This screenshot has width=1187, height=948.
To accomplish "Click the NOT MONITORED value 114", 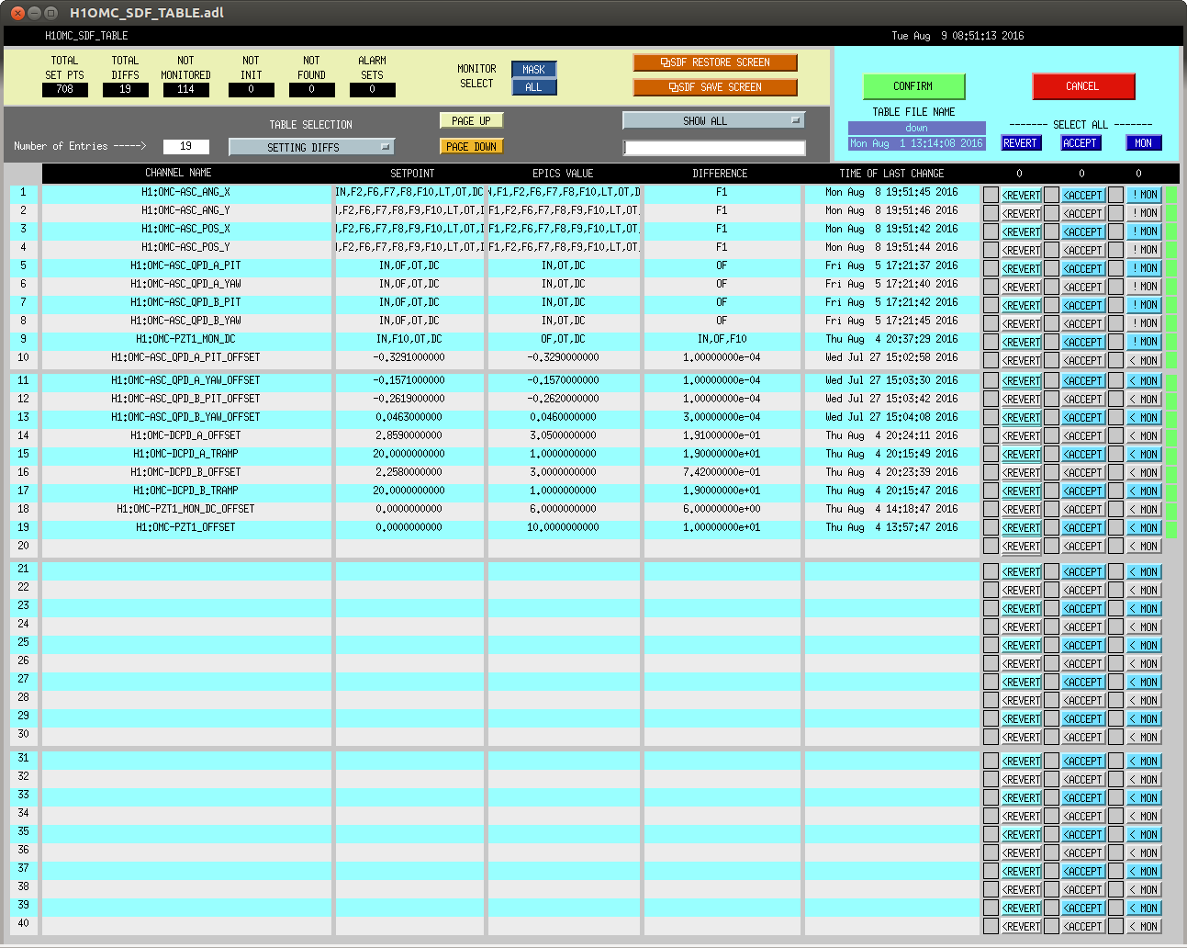I will (x=185, y=89).
